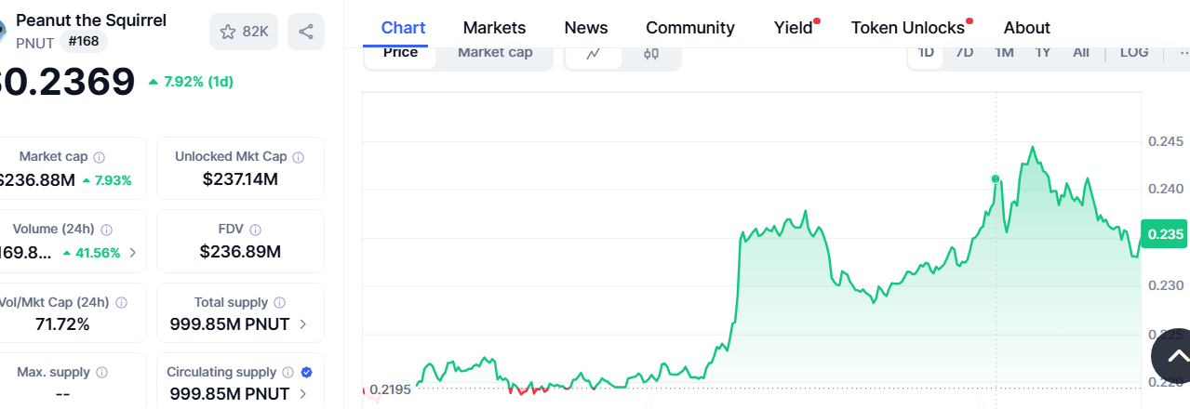Click the 0.230 axis label
The width and height of the screenshot is (1190, 409).
(1166, 285)
